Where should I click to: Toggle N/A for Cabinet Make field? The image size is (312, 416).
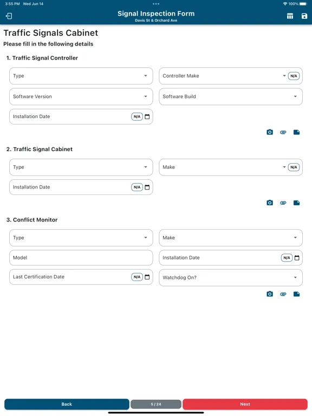[294, 167]
